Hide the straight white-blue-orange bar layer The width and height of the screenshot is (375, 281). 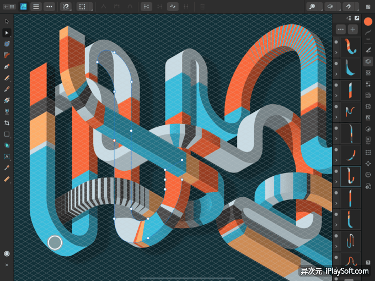(336, 85)
